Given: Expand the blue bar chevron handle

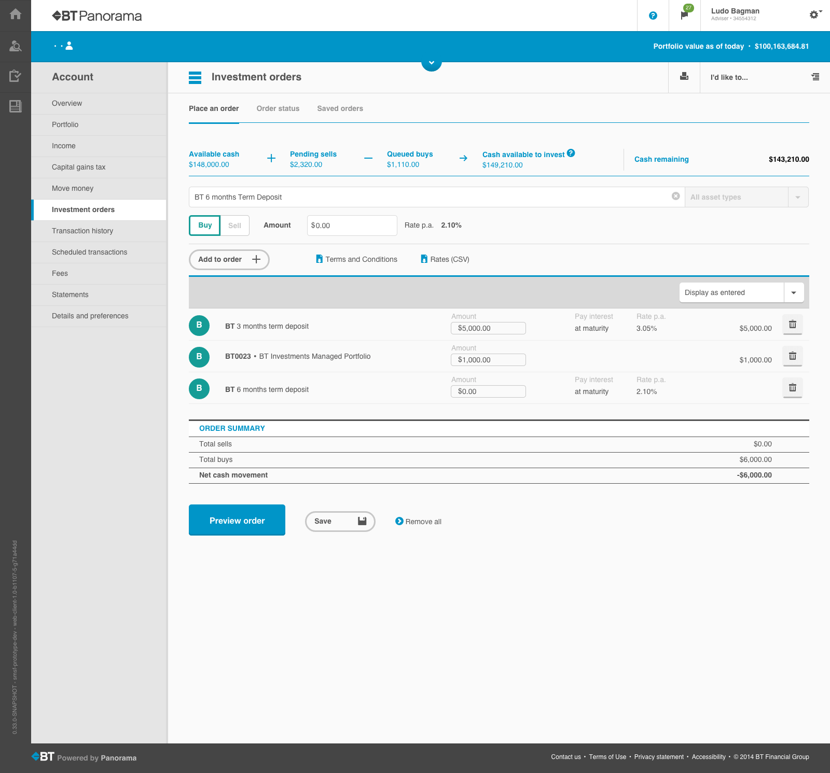Looking at the screenshot, I should 432,63.
